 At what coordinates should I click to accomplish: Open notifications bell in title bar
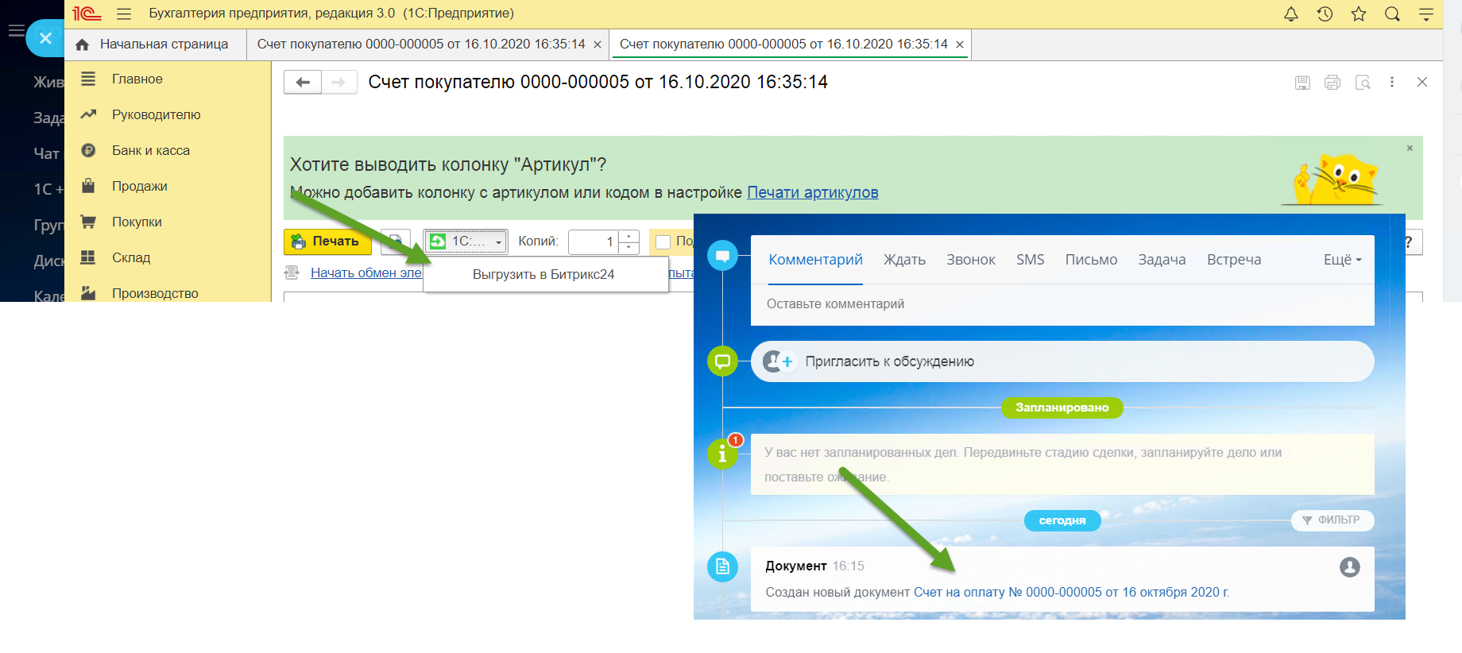1291,14
